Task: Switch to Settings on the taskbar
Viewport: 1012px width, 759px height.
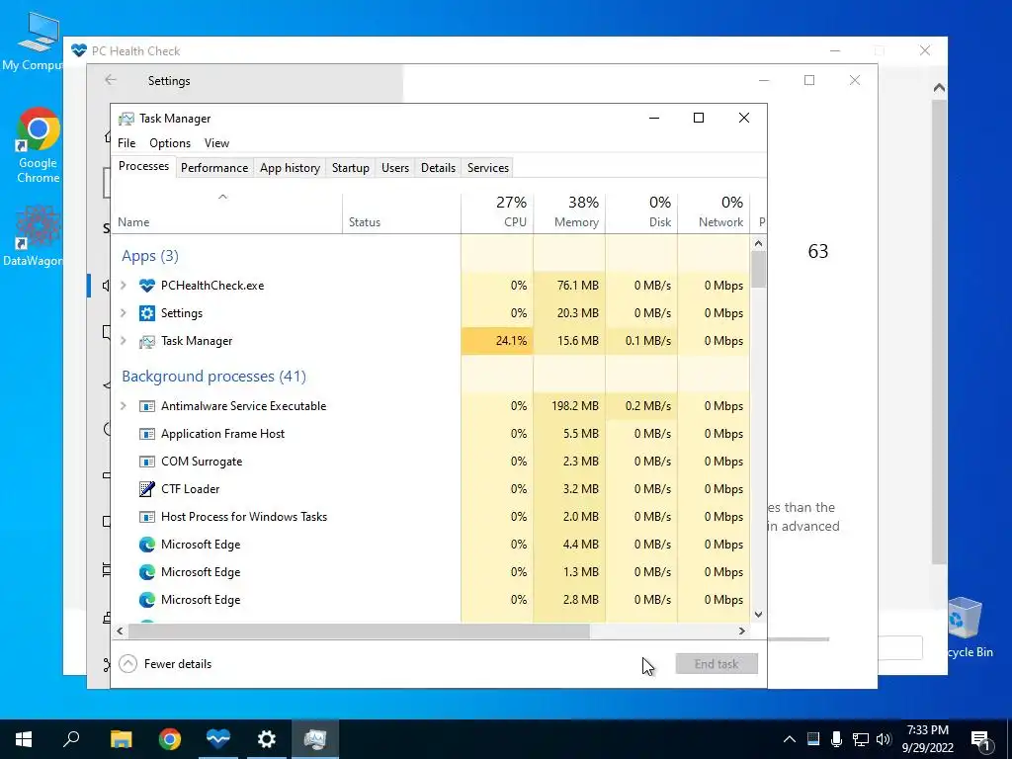Action: coord(267,739)
